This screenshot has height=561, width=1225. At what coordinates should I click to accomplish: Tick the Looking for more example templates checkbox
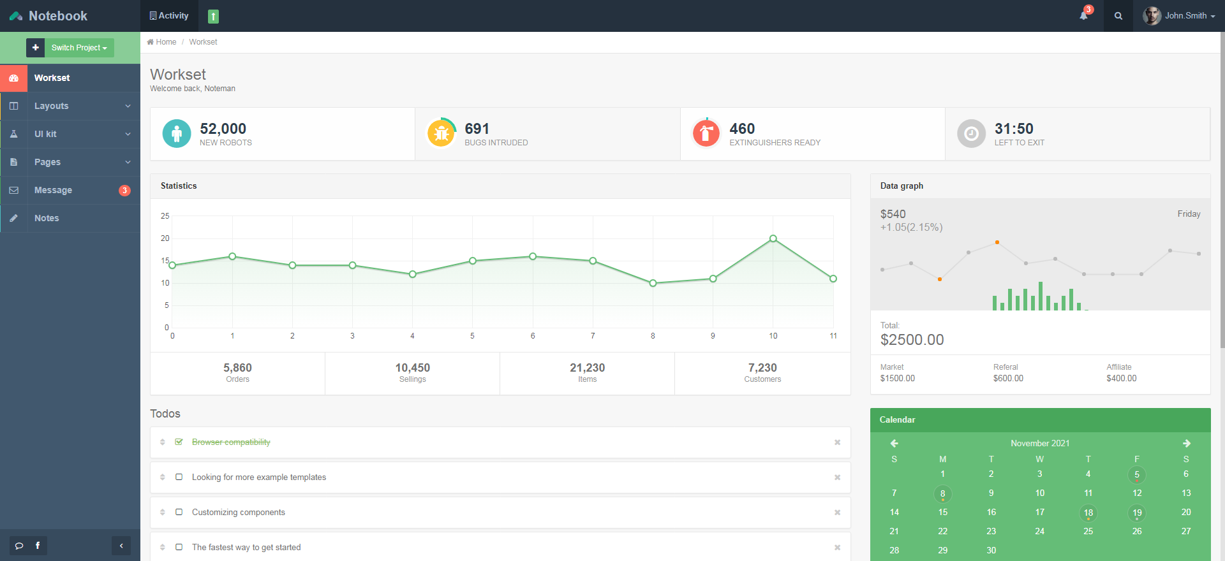pos(179,477)
